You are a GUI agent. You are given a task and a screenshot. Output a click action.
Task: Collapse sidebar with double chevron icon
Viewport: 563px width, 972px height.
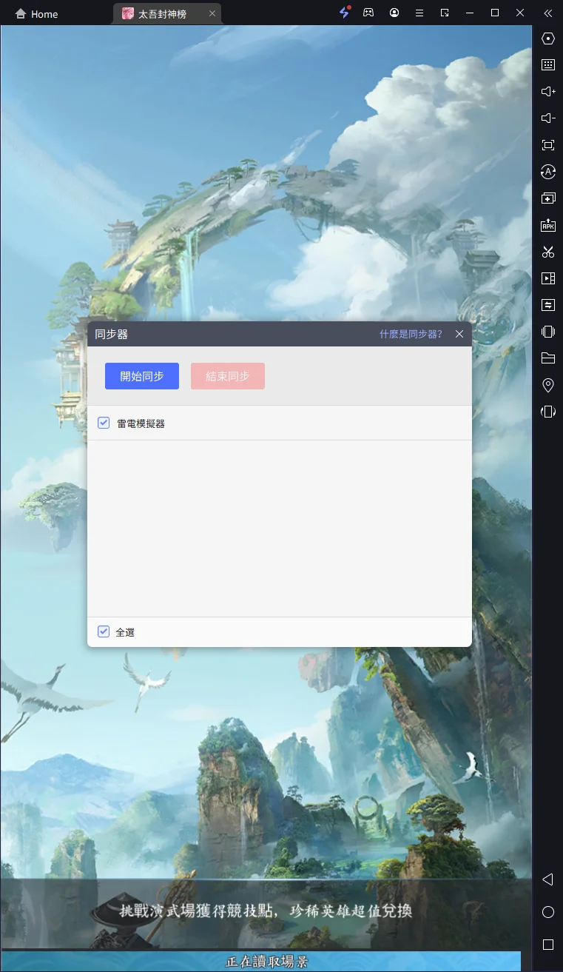point(547,13)
